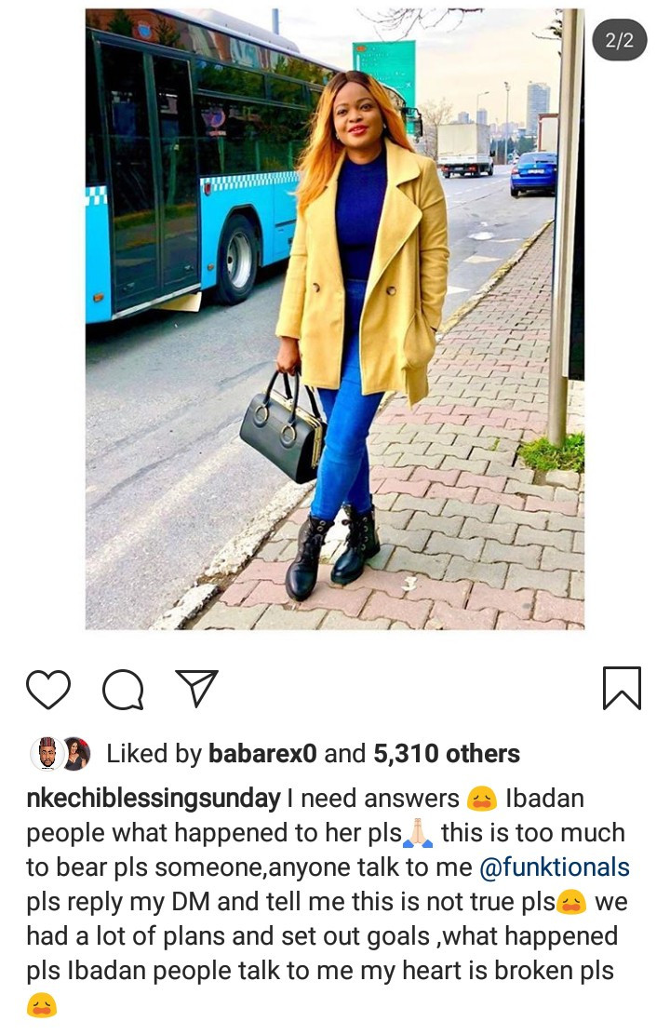Save the post with the bookmark icon

tap(622, 688)
